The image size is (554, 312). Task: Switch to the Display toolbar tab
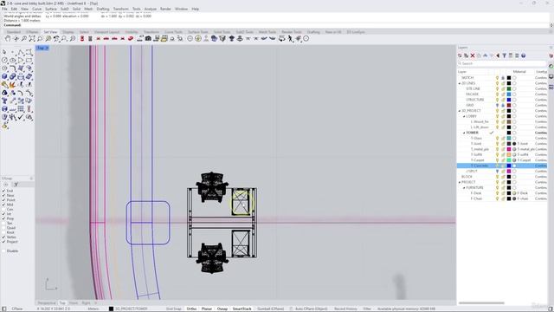coord(68,32)
